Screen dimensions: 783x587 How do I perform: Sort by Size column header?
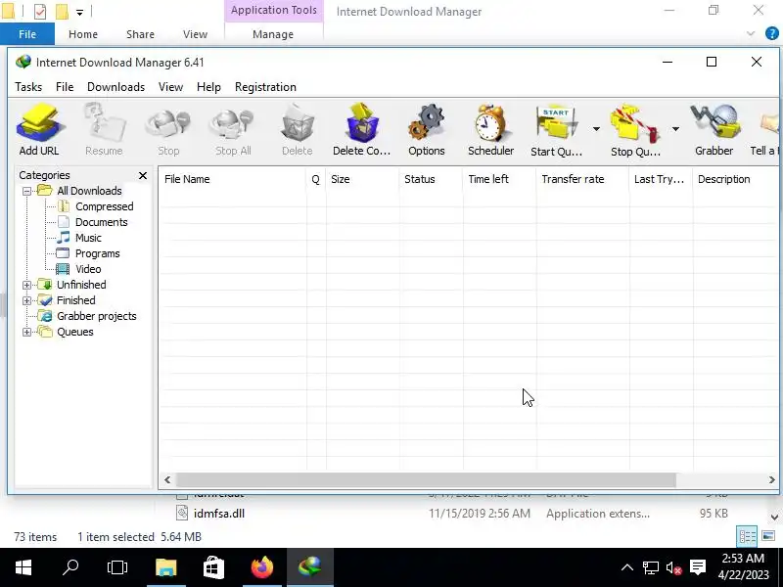[x=362, y=179]
